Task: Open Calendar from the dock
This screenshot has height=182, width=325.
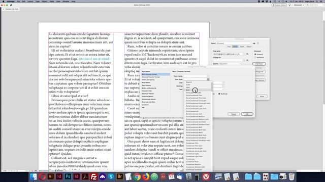Action: tap(171, 176)
